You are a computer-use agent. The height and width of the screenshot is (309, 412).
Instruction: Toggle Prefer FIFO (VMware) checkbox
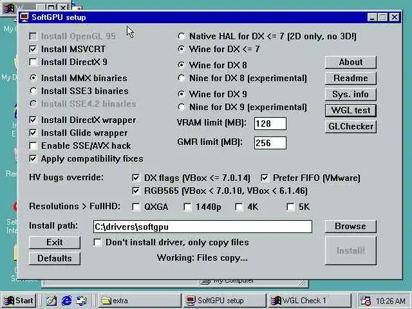pyautogui.click(x=265, y=178)
